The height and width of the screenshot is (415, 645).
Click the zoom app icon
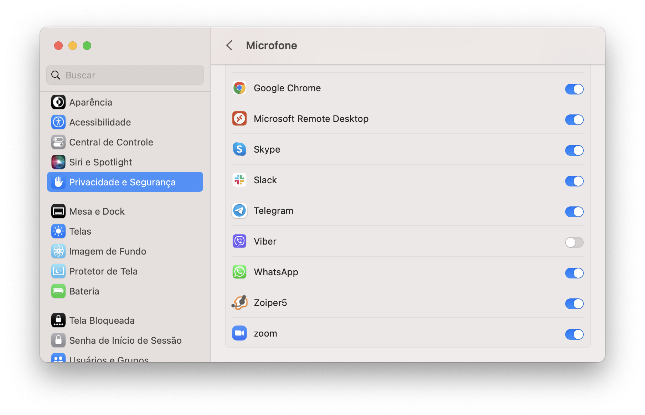(239, 333)
